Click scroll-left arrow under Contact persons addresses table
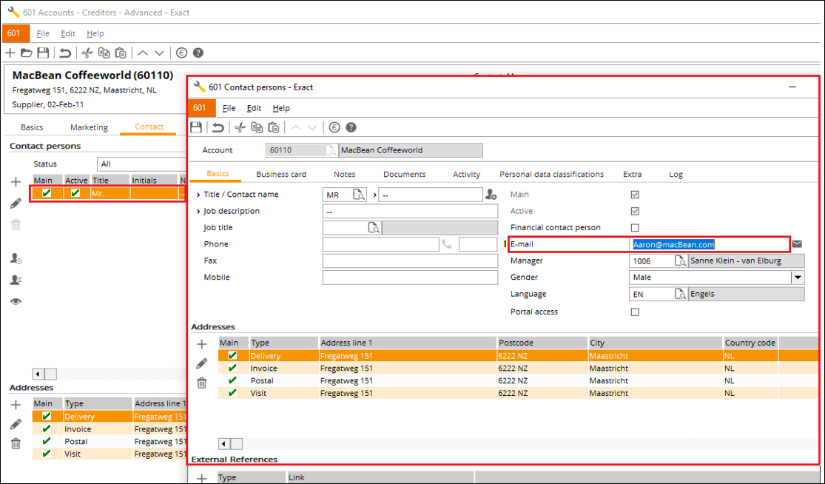The width and height of the screenshot is (825, 484). [x=225, y=443]
